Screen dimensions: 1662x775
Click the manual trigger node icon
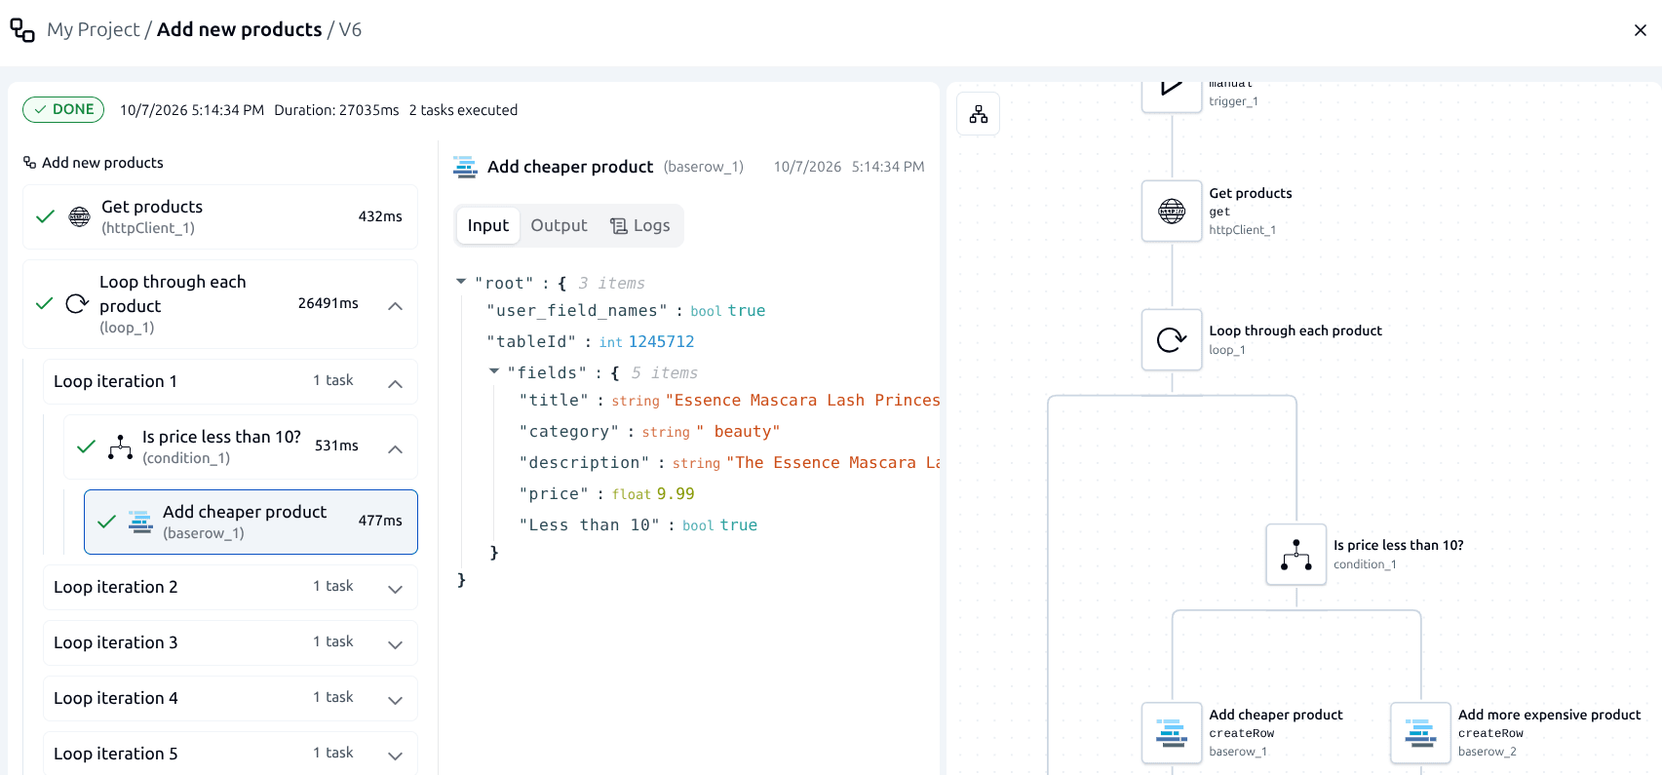pyautogui.click(x=1172, y=95)
